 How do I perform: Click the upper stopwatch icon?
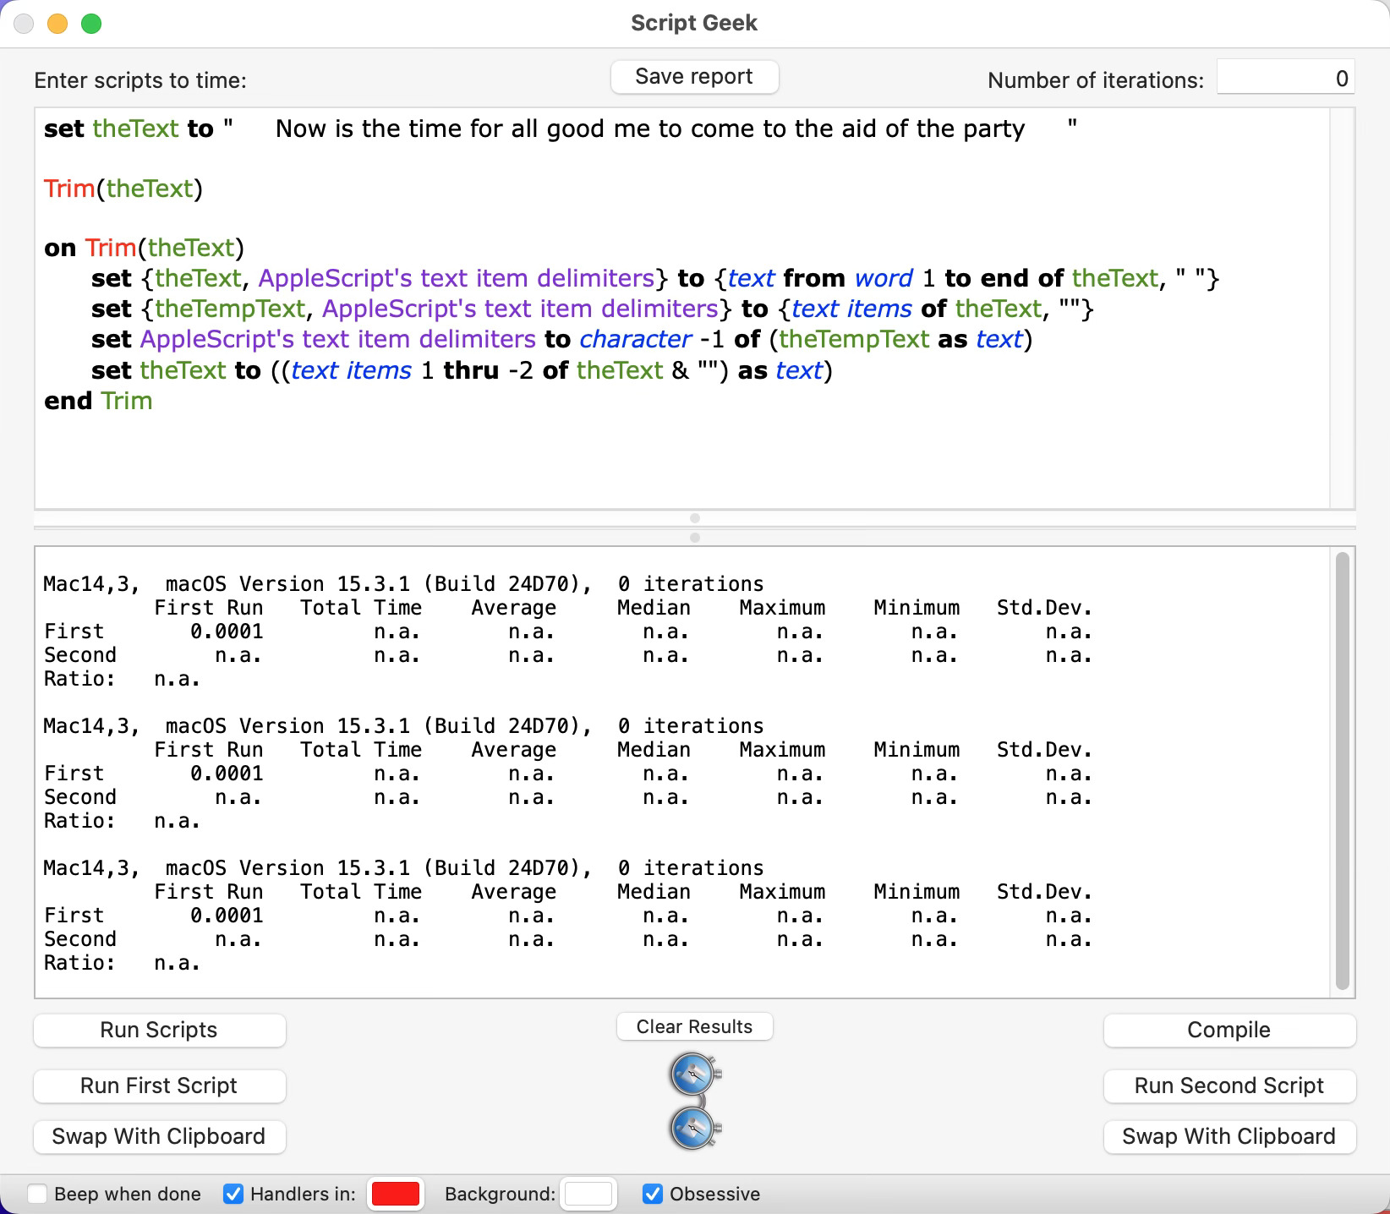[695, 1075]
